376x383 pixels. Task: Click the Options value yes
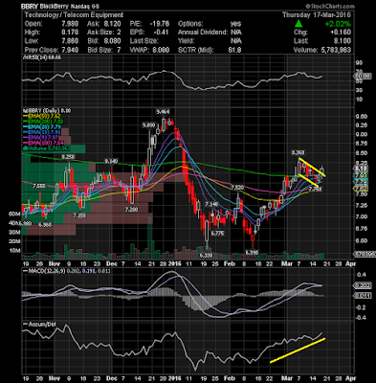(236, 24)
